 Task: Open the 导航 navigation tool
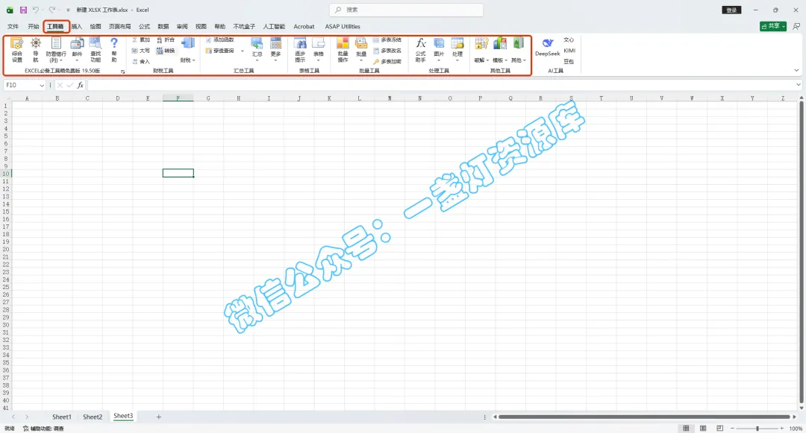point(36,50)
